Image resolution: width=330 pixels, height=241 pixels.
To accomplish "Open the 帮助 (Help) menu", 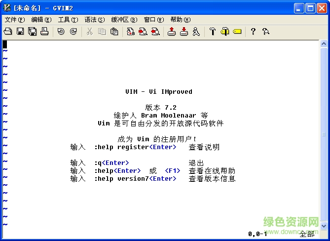I will (x=180, y=20).
